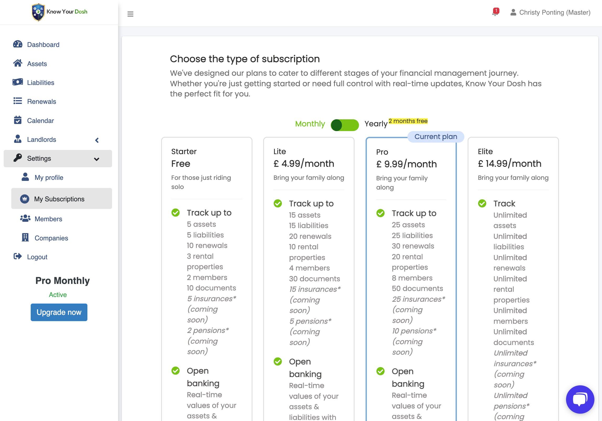Click the Renewals list icon
This screenshot has height=421, width=602.
[18, 101]
